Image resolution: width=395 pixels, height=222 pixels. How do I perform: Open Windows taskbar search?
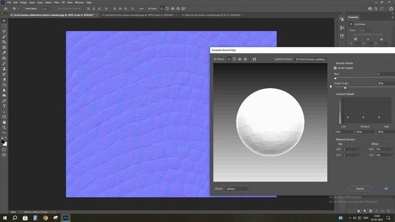tap(15, 218)
